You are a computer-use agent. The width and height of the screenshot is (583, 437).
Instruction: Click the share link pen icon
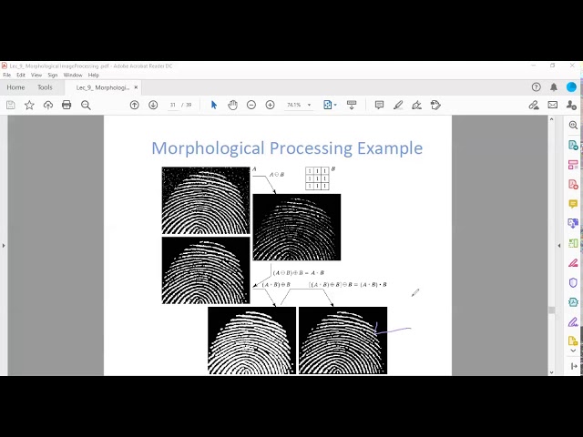point(534,106)
